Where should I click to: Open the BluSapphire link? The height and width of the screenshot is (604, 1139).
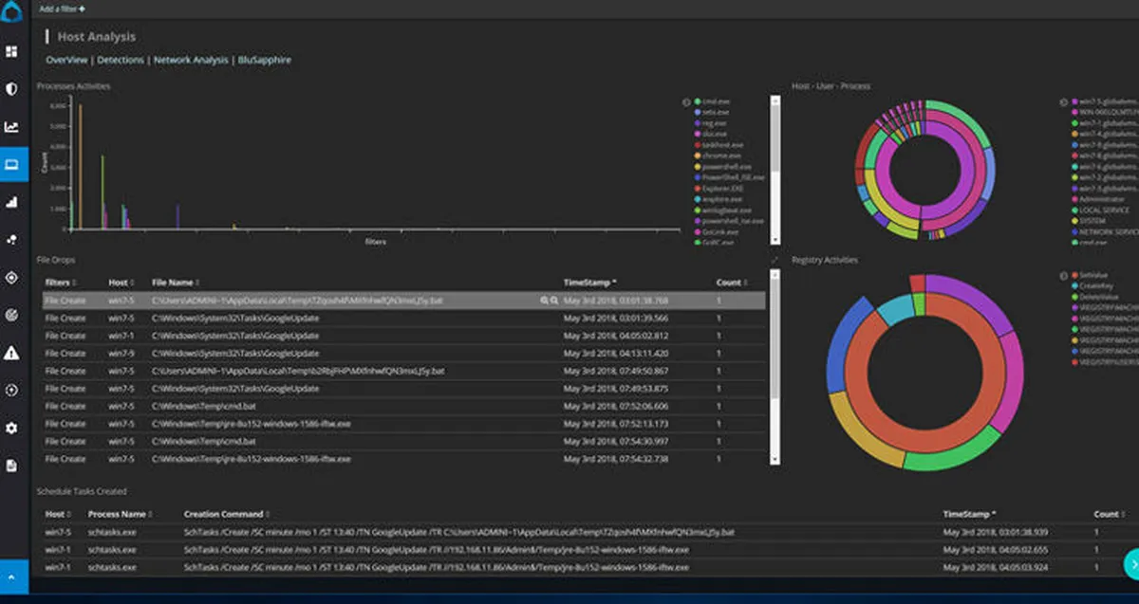(264, 60)
